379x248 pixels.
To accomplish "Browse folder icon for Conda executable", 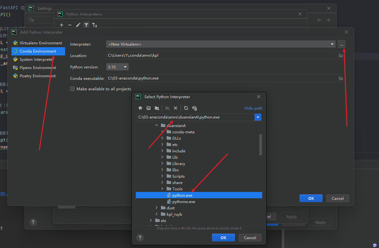I will tap(341, 78).
